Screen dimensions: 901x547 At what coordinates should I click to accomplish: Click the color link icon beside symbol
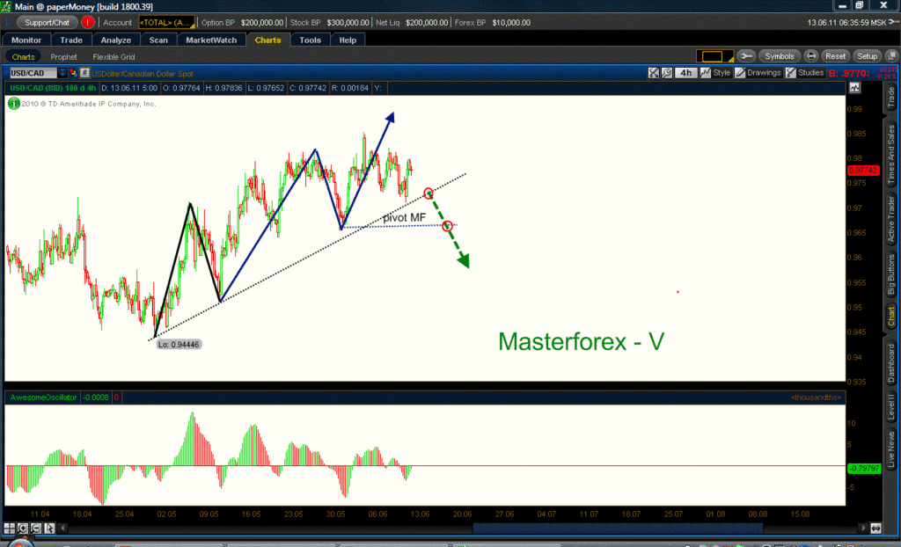pos(74,73)
